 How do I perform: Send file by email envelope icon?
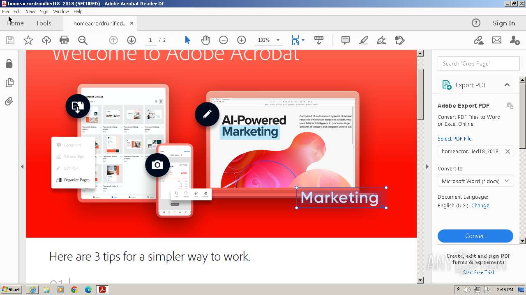click(x=497, y=40)
